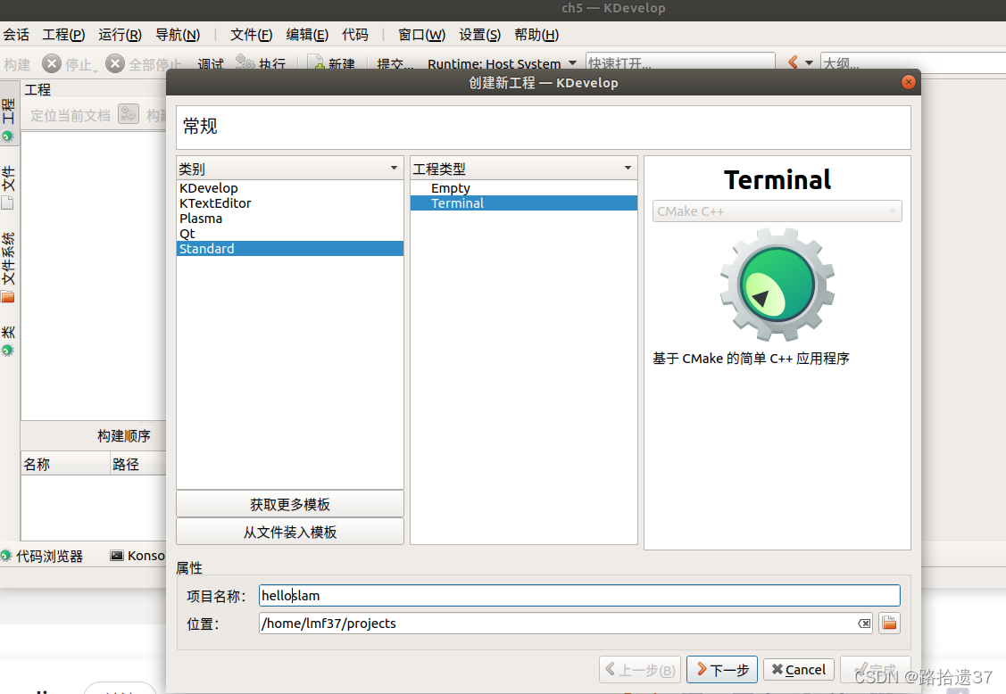
Task: Open the 帮助(H) menu
Action: click(536, 35)
